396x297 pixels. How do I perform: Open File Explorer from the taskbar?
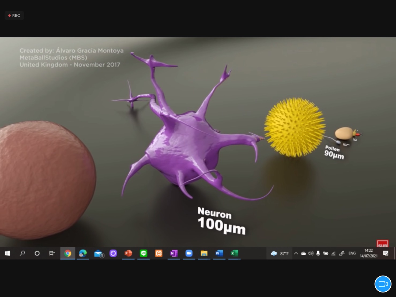(x=204, y=253)
